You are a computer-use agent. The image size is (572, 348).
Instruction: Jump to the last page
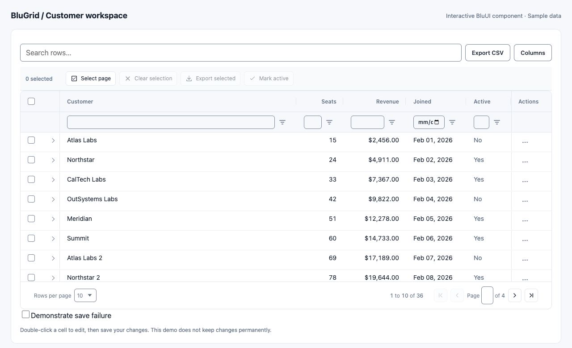pos(531,295)
